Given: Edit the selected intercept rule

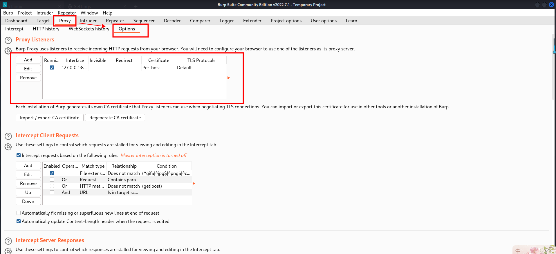Looking at the screenshot, I should pos(28,174).
